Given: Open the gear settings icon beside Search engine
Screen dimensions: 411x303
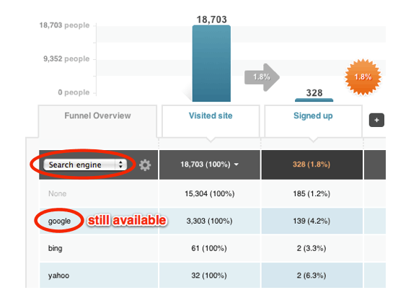Looking at the screenshot, I should coord(145,165).
